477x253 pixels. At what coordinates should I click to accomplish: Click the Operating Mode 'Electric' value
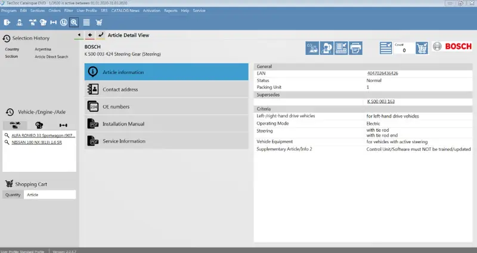click(x=373, y=124)
